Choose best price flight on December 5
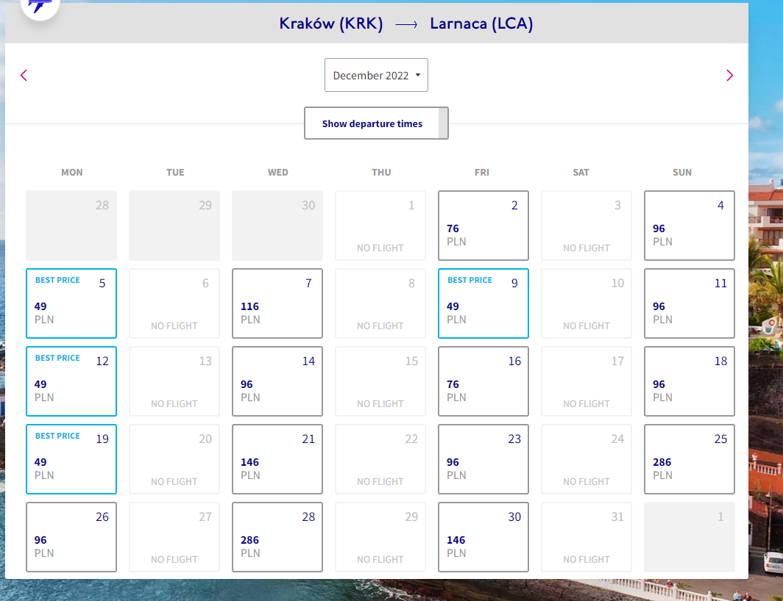 71,303
